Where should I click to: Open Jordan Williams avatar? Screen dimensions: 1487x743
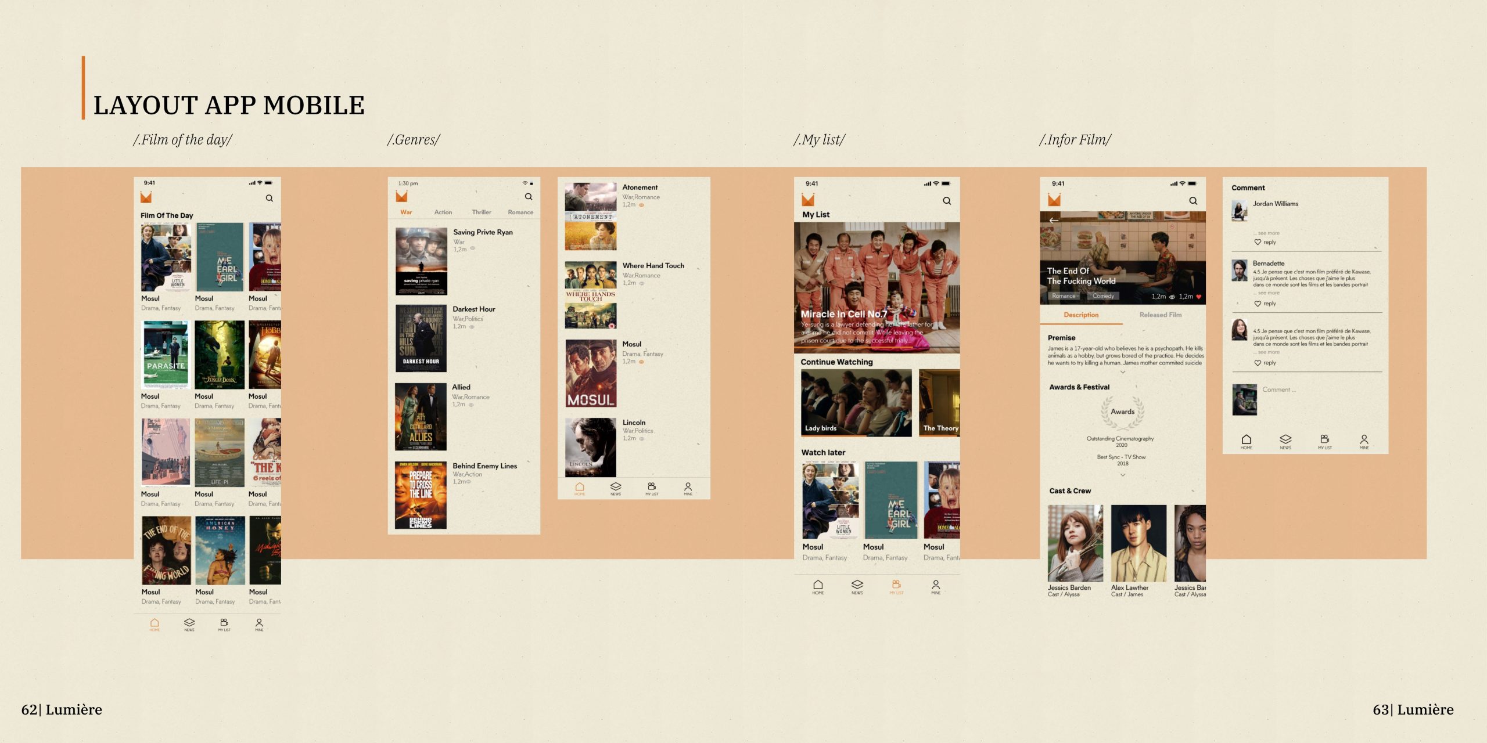coord(1240,210)
